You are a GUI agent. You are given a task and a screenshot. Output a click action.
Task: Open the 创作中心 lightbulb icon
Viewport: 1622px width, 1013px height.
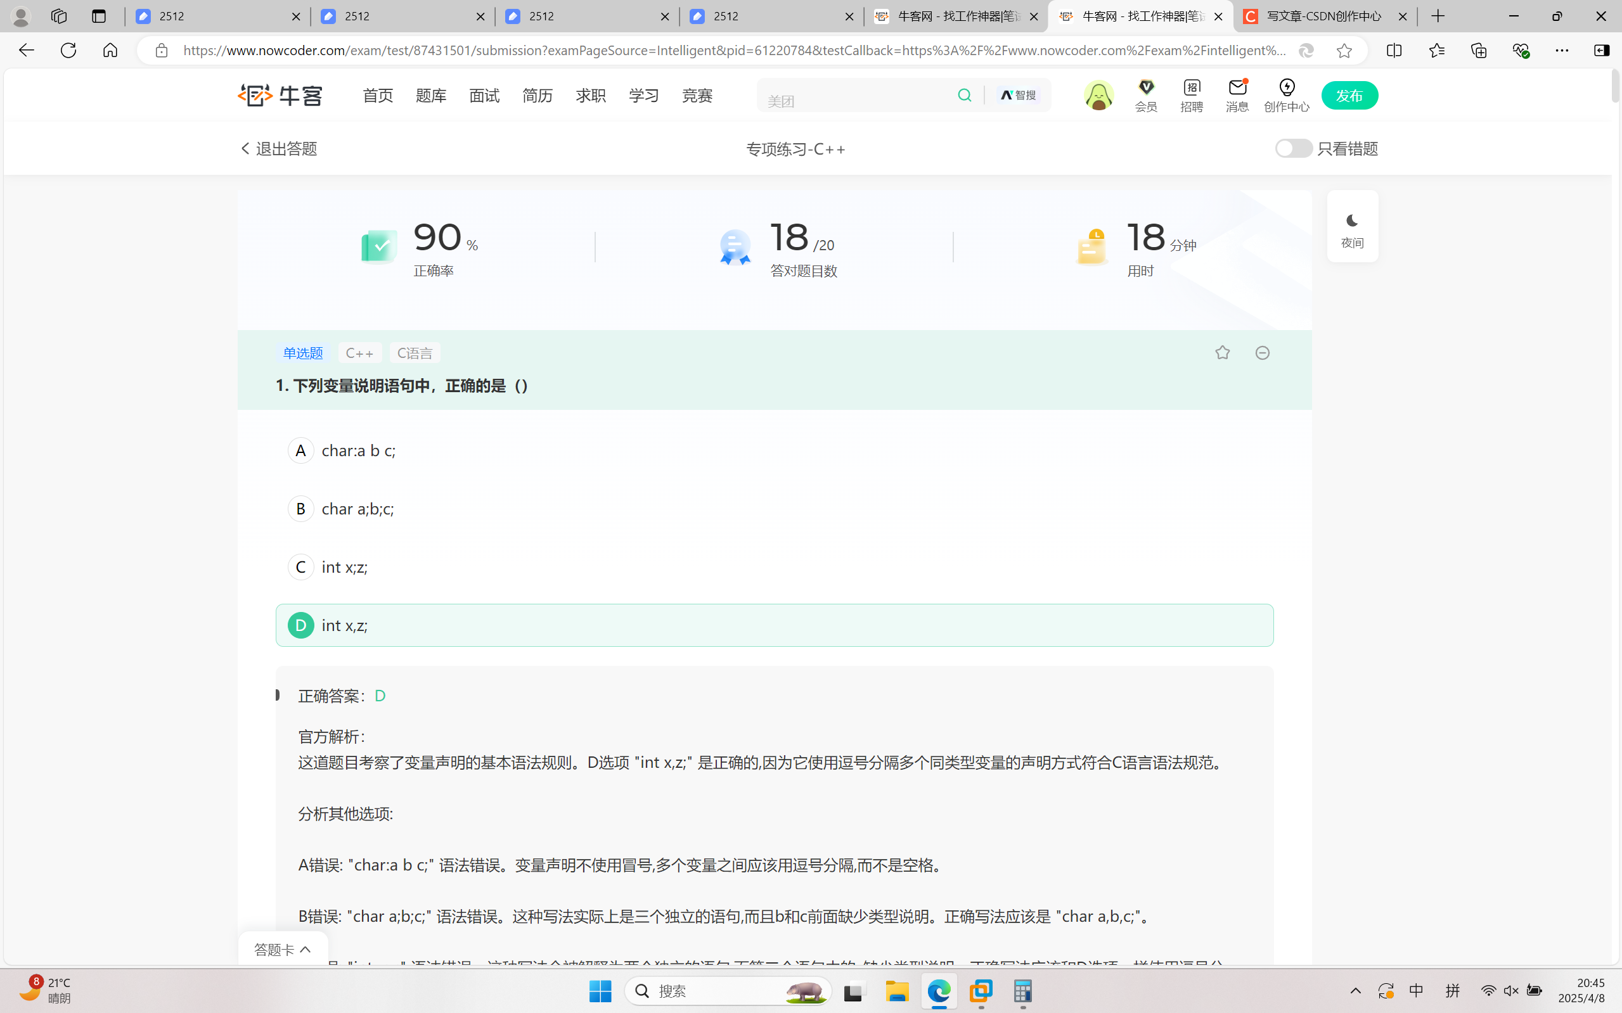coord(1286,88)
